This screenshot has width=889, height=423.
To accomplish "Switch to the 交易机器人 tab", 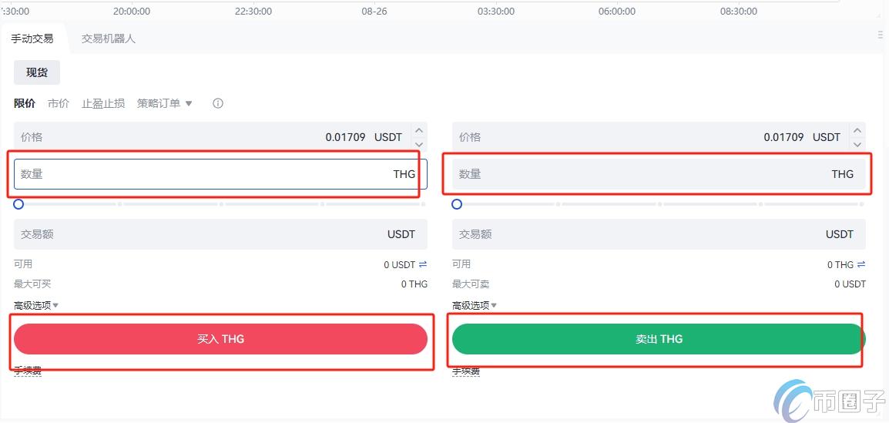I will click(108, 39).
